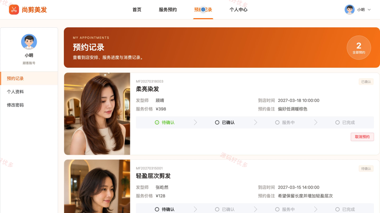Image resolution: width=380 pixels, height=213 pixels.
Task: Click the 已确认 step circle for 轻盈层次剪发
Action: [217, 209]
